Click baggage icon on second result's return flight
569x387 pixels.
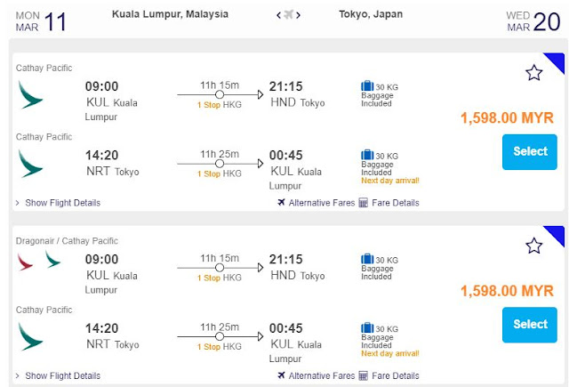pos(367,328)
